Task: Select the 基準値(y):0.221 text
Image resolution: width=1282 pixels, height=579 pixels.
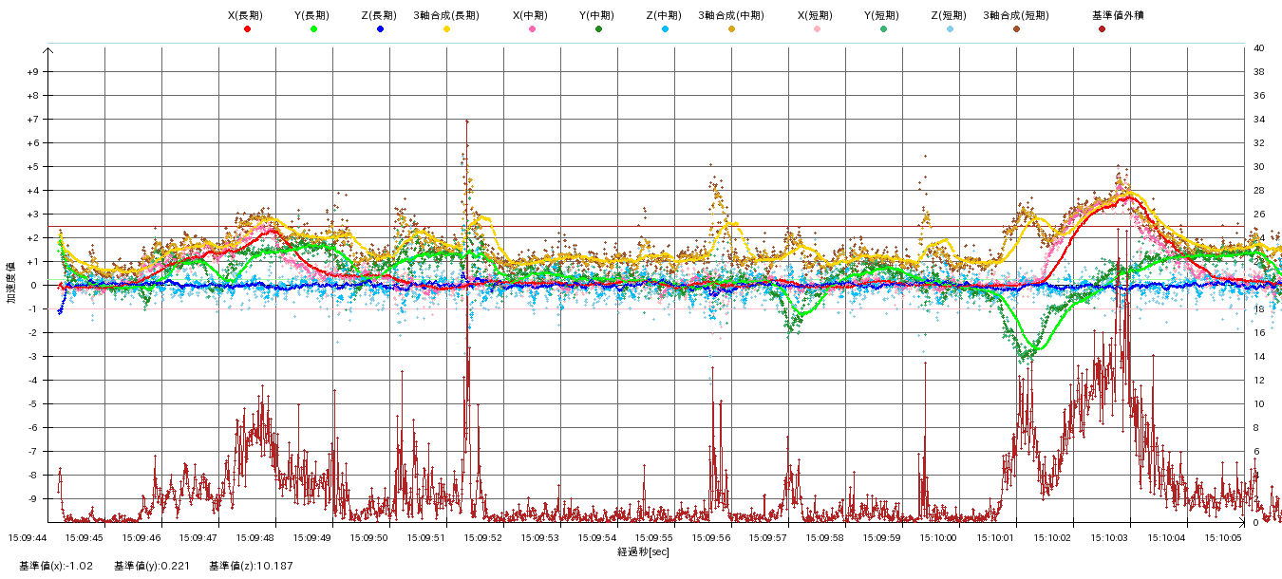Action: [152, 566]
